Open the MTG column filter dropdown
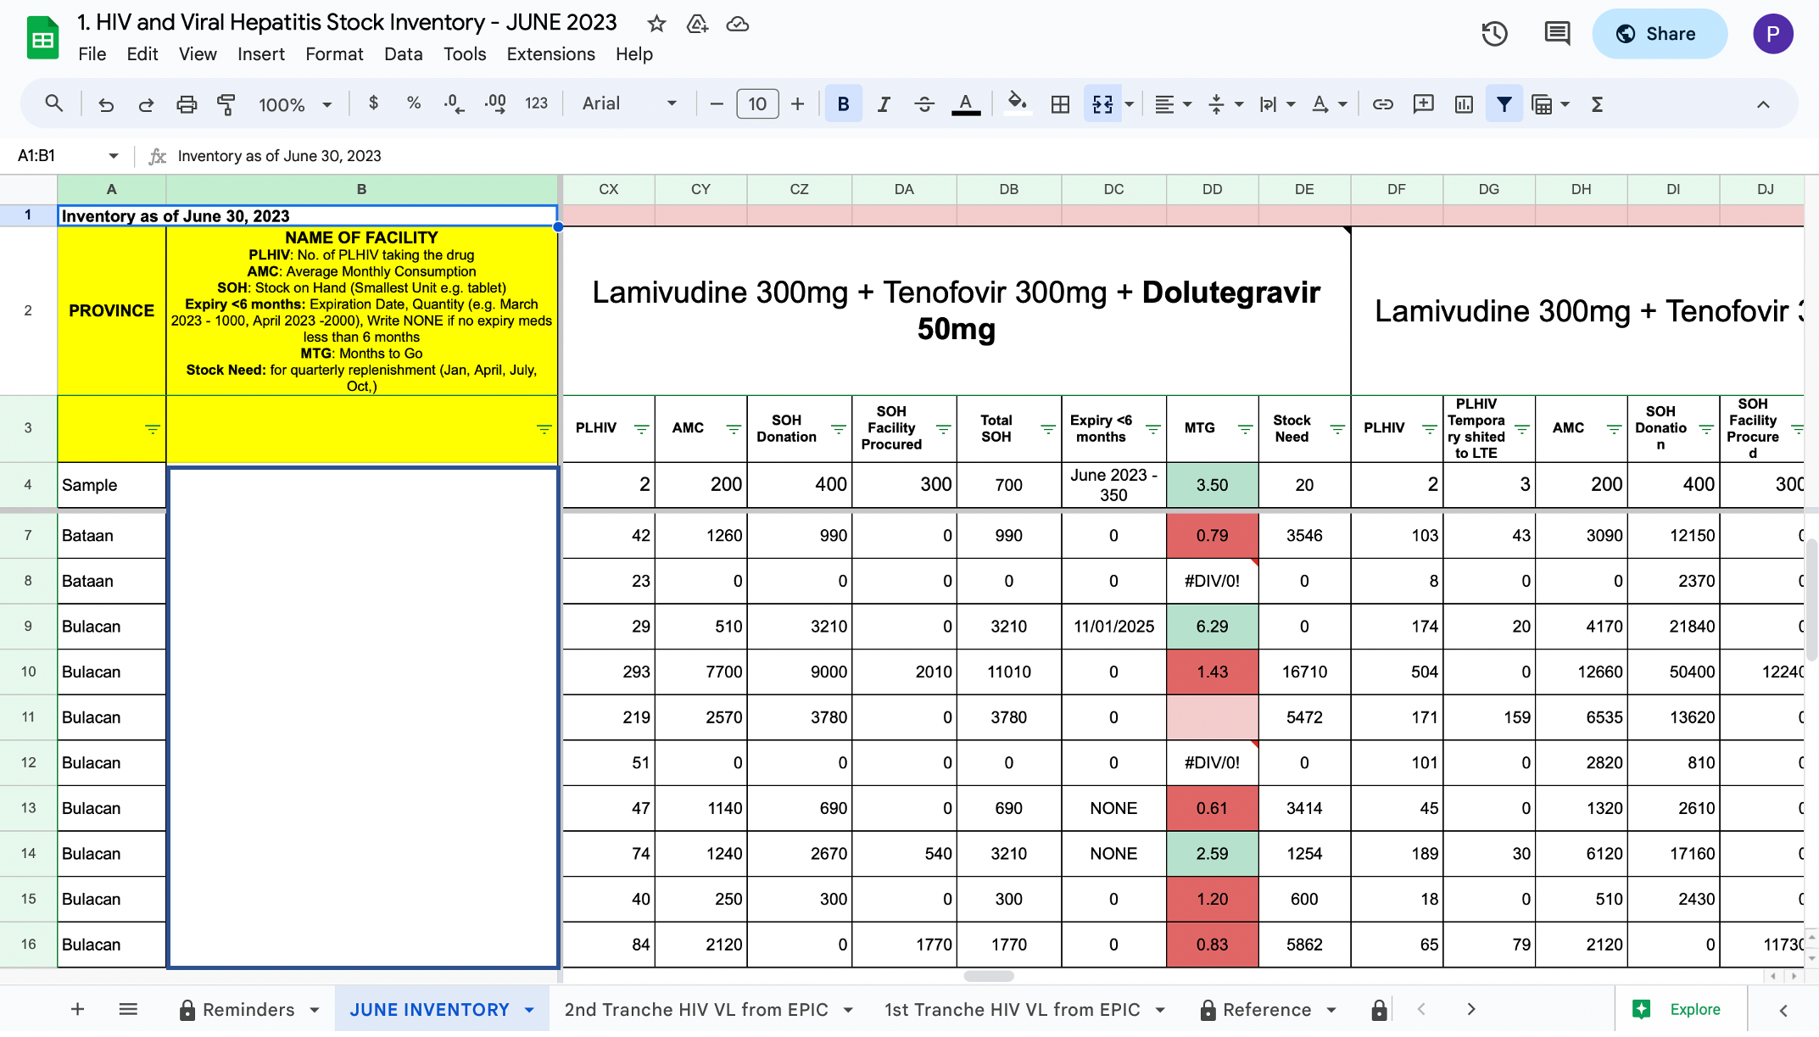This screenshot has width=1819, height=1037. (1245, 429)
